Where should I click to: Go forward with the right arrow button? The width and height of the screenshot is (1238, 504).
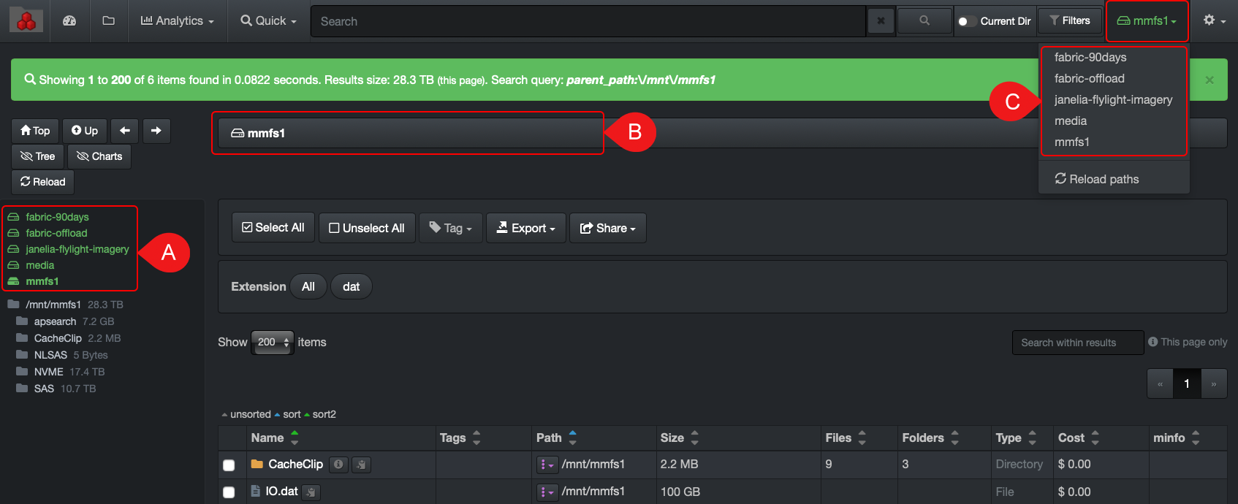point(156,131)
